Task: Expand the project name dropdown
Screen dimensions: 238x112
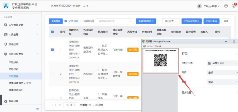Action: tap(70, 6)
